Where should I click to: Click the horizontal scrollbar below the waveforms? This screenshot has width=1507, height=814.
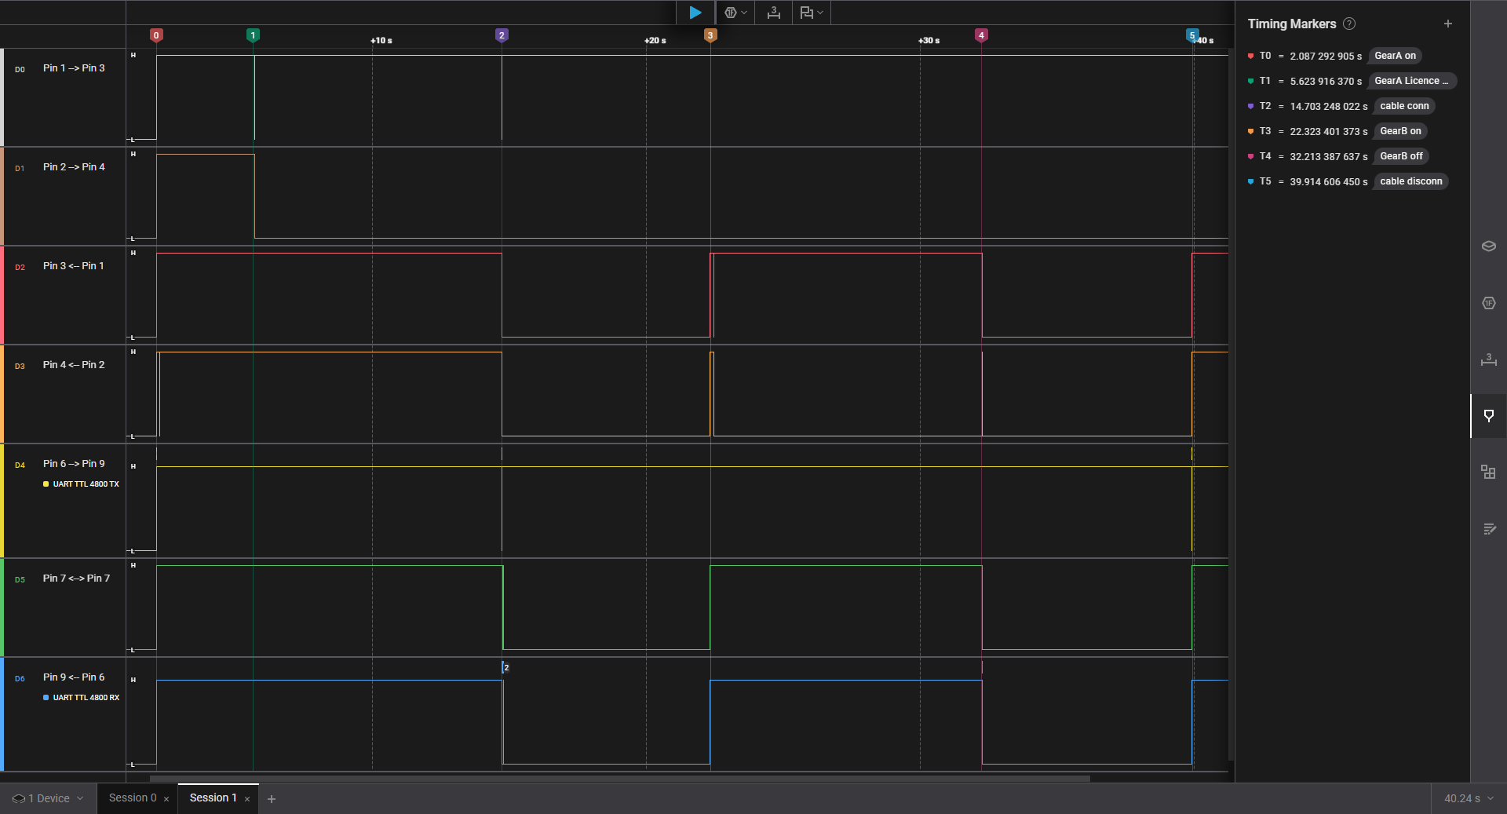point(619,779)
